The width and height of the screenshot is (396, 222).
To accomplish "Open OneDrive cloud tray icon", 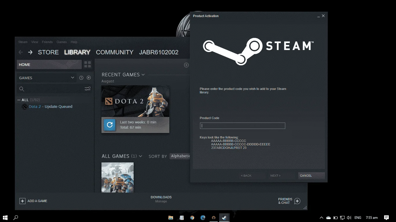I will point(328,218).
